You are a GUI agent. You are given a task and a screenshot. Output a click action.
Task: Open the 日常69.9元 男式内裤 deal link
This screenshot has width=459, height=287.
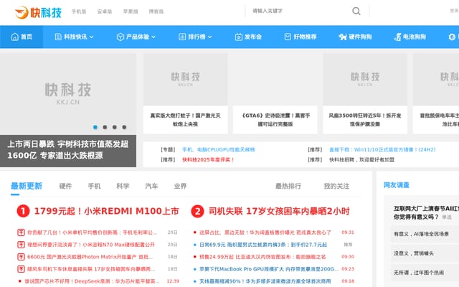point(263,245)
